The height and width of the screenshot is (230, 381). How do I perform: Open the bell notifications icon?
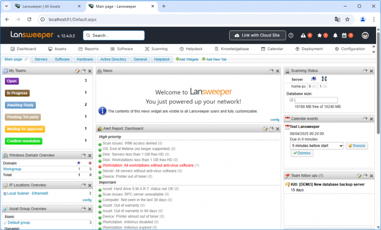point(335,35)
